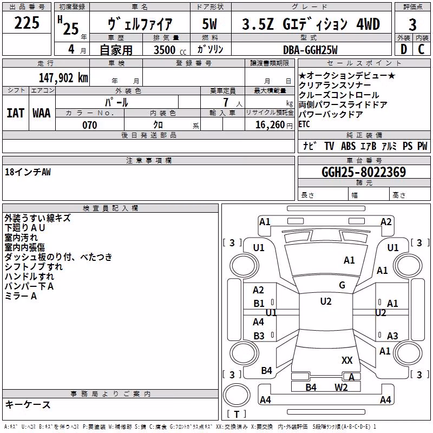This screenshot has width=433, height=433.
Task: Select the ETC sales point line
Action: [304, 124]
